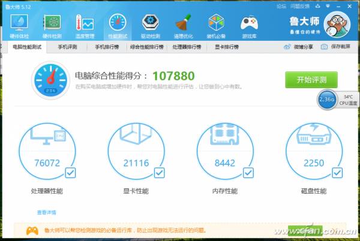The height and width of the screenshot is (241, 360).
Task: Click the 鲁大师 logo text
Action: pyautogui.click(x=304, y=22)
